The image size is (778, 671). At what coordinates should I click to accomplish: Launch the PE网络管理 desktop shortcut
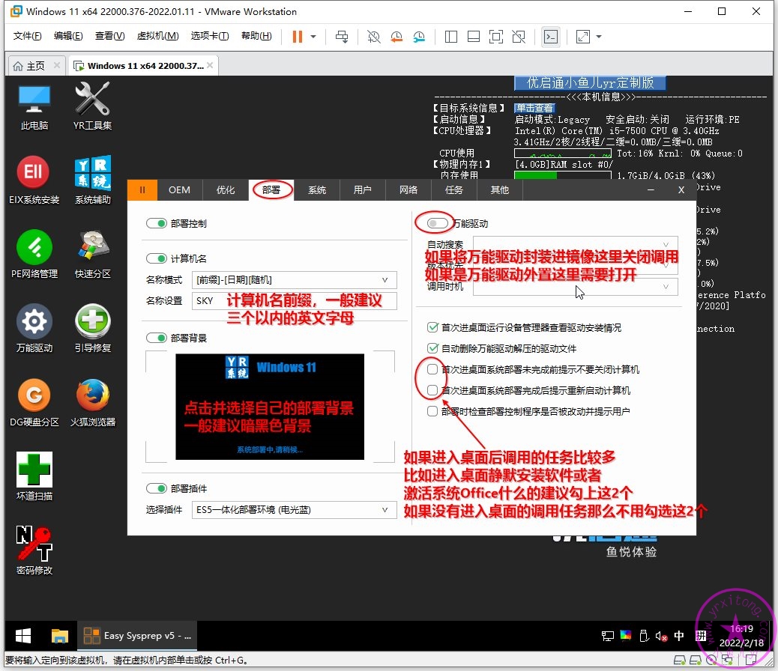pos(34,254)
